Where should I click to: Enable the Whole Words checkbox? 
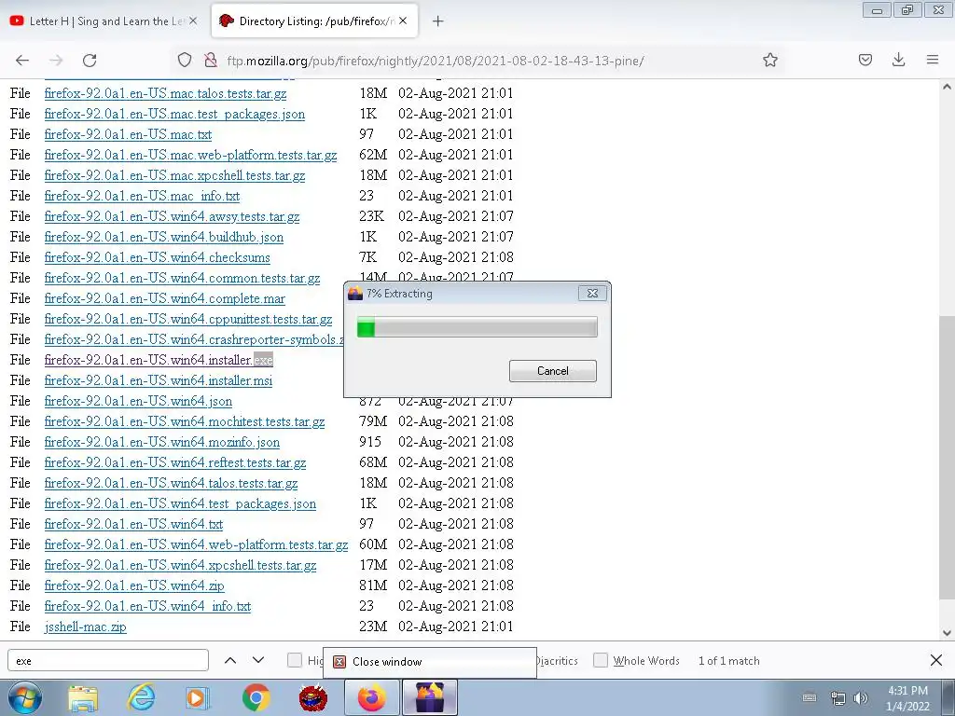[601, 660]
